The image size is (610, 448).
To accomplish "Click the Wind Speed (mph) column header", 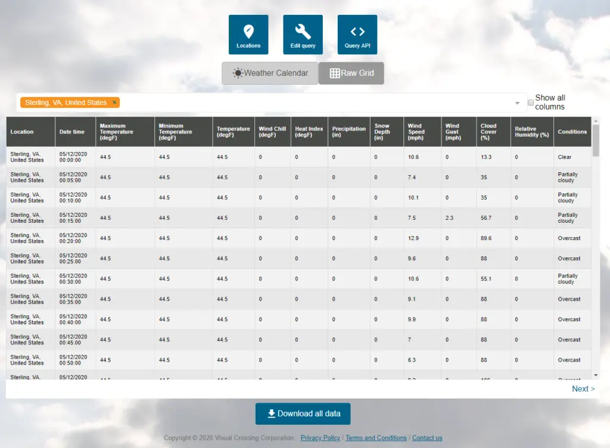I will point(416,132).
